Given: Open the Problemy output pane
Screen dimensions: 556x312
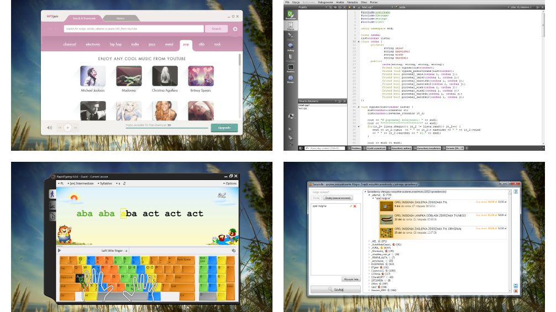Looking at the screenshot, I should 356,148.
